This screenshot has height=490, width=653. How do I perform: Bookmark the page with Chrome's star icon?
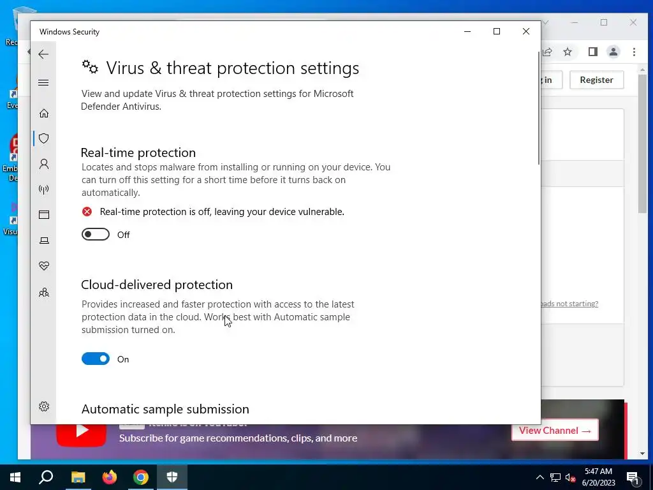click(567, 52)
